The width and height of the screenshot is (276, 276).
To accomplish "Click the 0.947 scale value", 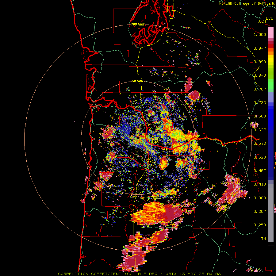I will point(260,48).
